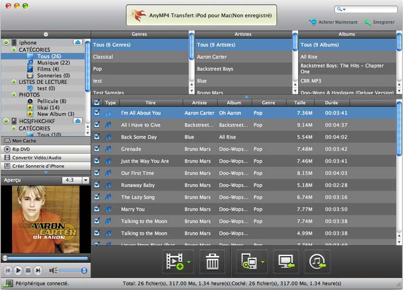Uncheck the All I Have to Give checkbox
Image resolution: width=403 pixels, height=290 pixels.
click(97, 125)
